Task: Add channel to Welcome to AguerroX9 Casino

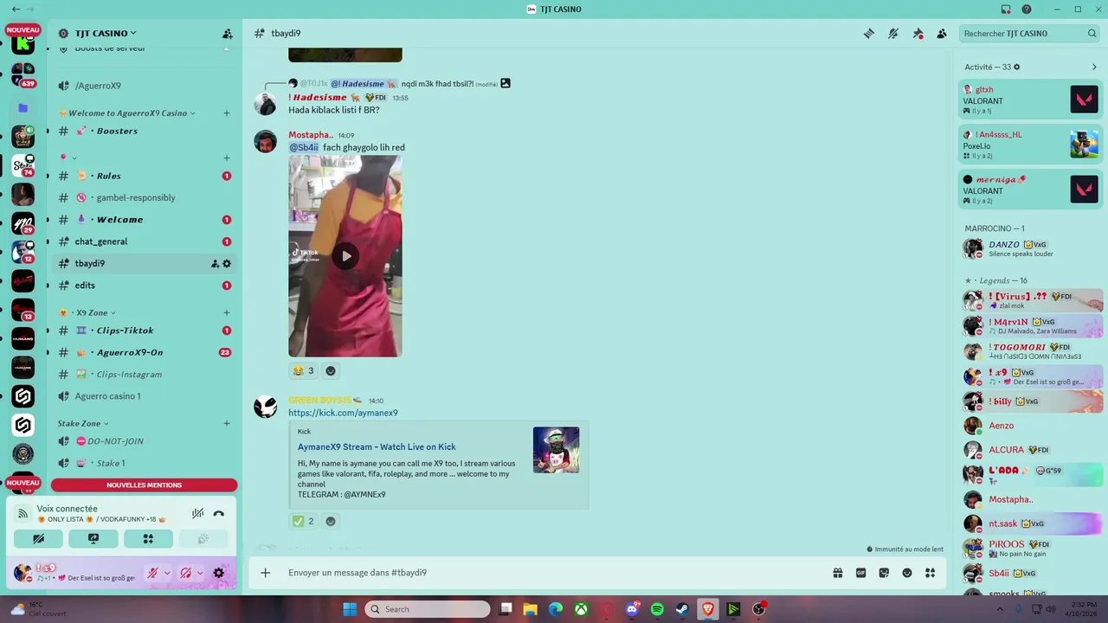Action: [x=227, y=113]
